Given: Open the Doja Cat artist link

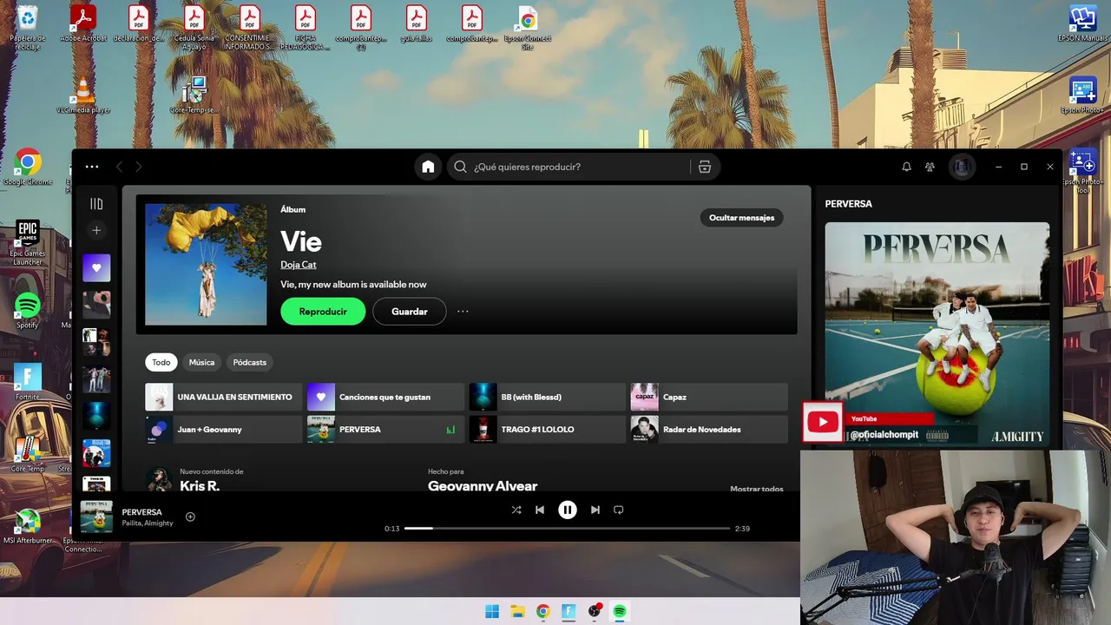Looking at the screenshot, I should pos(299,265).
